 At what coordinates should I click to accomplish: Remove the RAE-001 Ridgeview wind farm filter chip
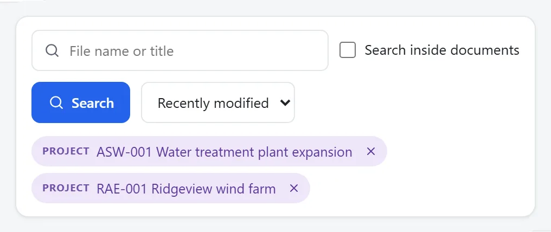pyautogui.click(x=294, y=189)
